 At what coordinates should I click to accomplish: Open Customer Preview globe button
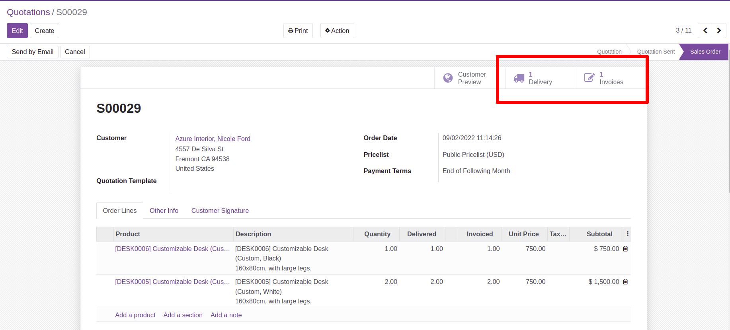pos(470,78)
